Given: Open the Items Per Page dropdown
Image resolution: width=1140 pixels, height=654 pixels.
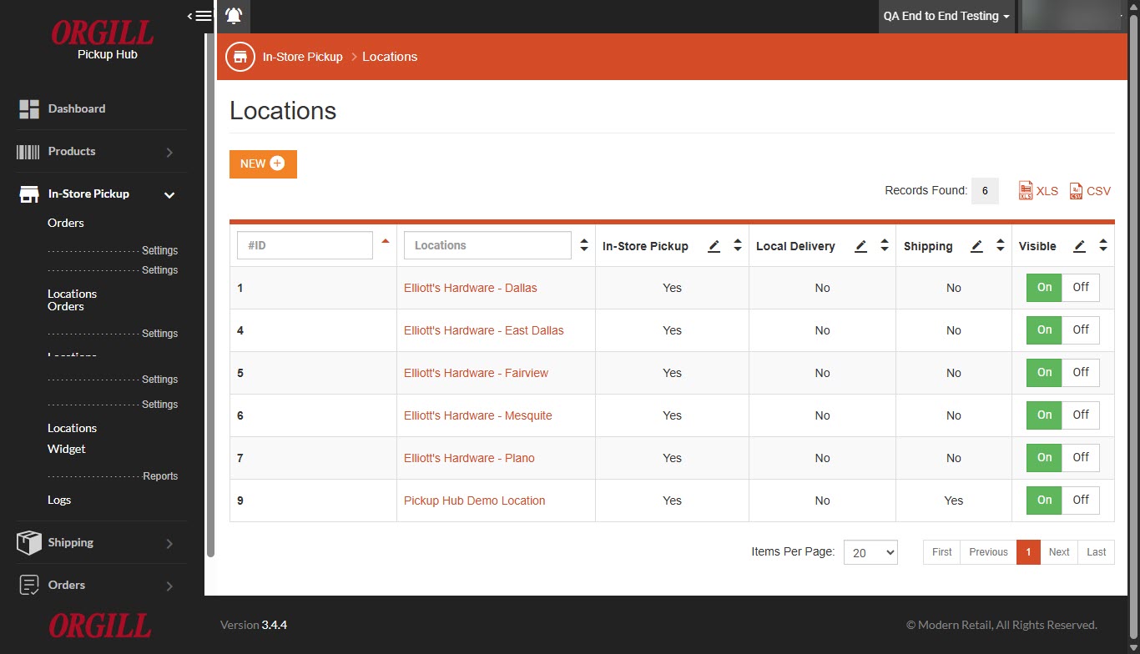Looking at the screenshot, I should [870, 552].
